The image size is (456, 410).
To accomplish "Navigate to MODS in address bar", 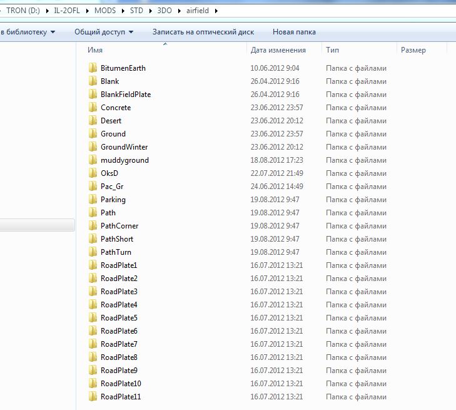I will (x=105, y=11).
